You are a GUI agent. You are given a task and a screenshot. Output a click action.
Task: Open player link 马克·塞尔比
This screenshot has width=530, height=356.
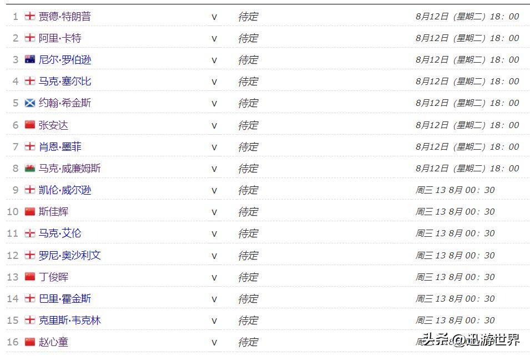[x=65, y=81]
